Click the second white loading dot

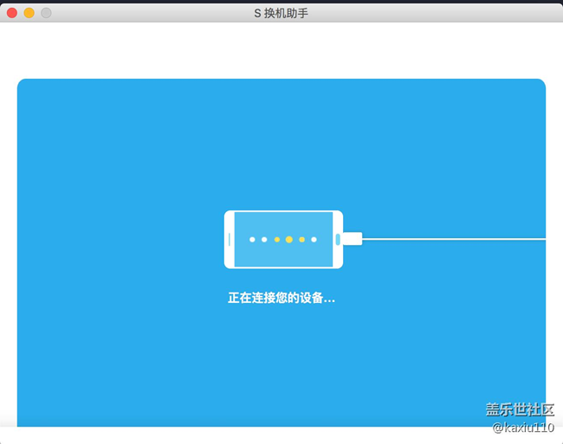tap(264, 239)
